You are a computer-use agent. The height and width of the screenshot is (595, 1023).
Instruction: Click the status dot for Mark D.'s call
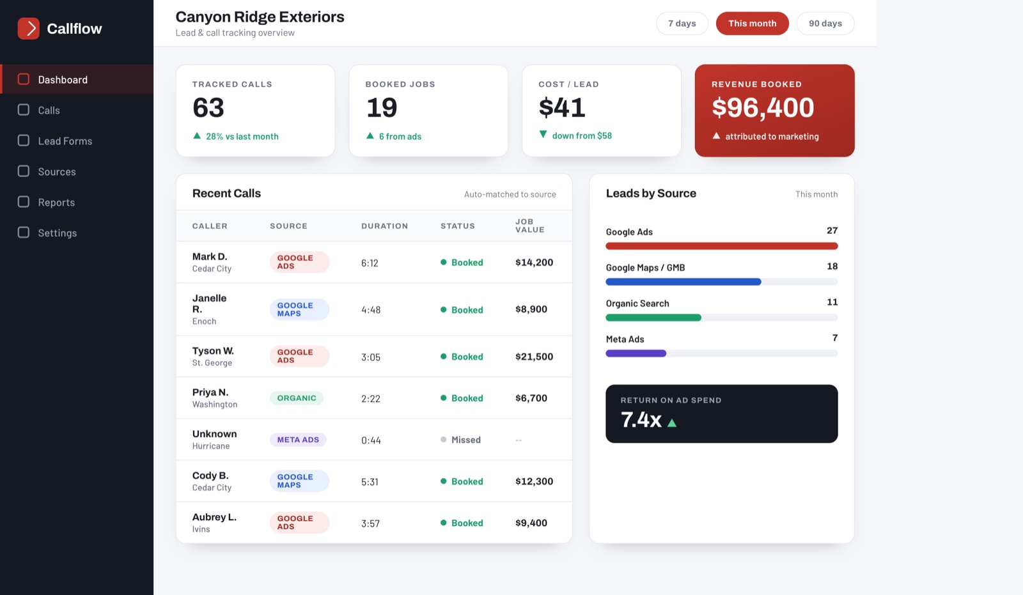(x=444, y=262)
